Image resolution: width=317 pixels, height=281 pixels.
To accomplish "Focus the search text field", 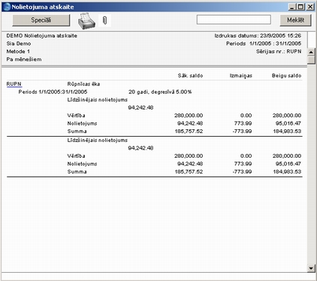I will [x=234, y=20].
